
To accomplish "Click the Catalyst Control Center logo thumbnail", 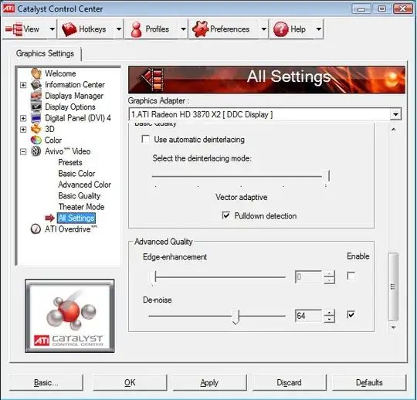I will pos(69,316).
